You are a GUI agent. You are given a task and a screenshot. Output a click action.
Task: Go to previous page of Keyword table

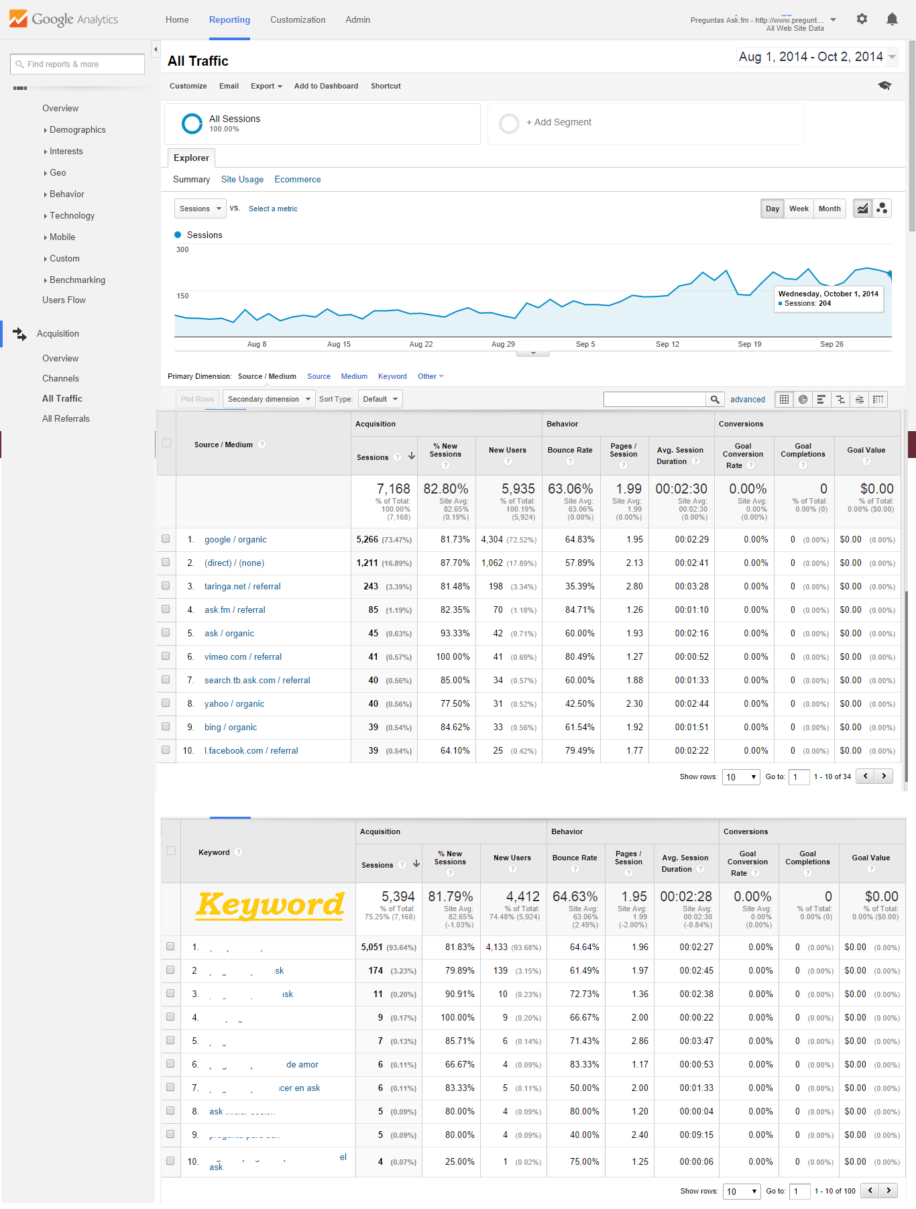(x=870, y=1190)
